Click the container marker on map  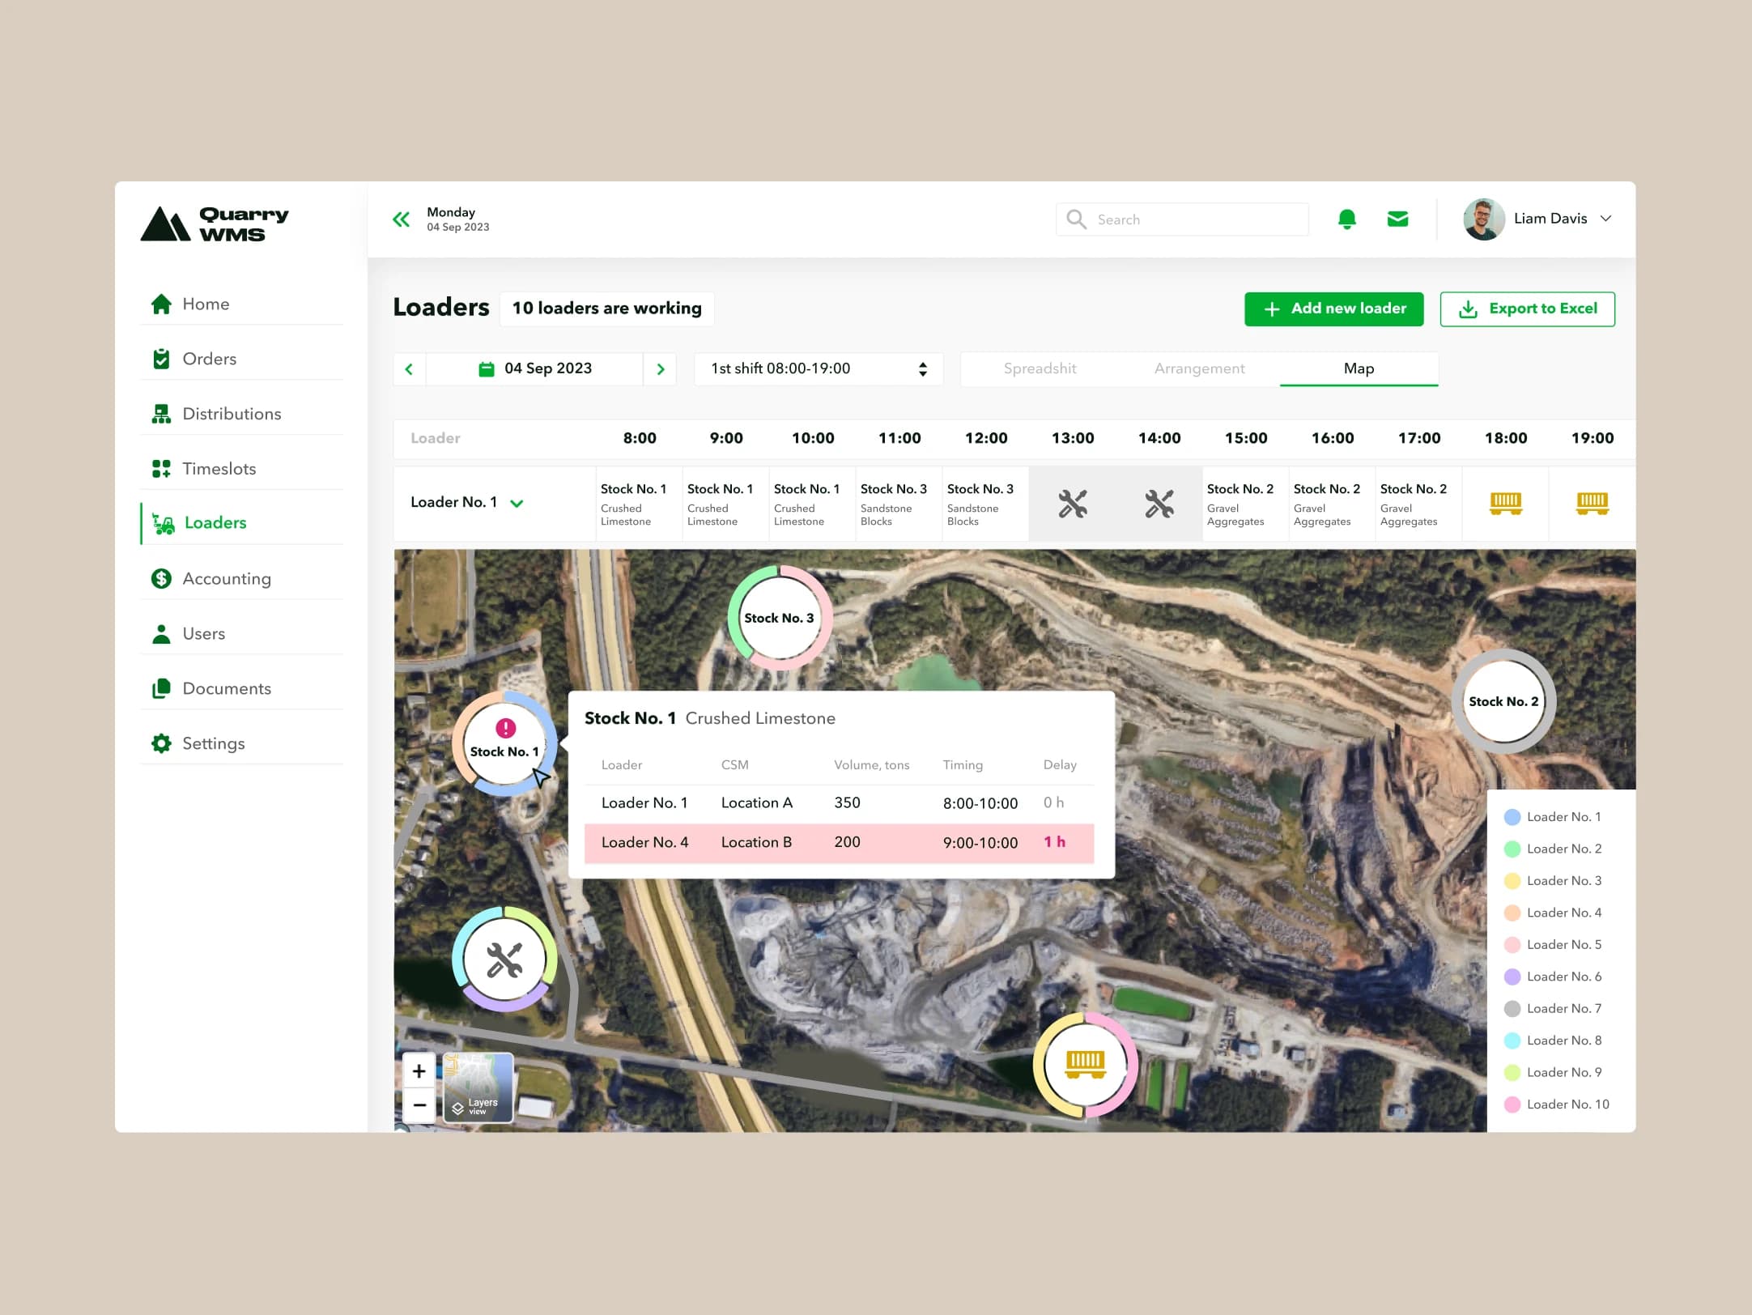click(x=1085, y=1065)
